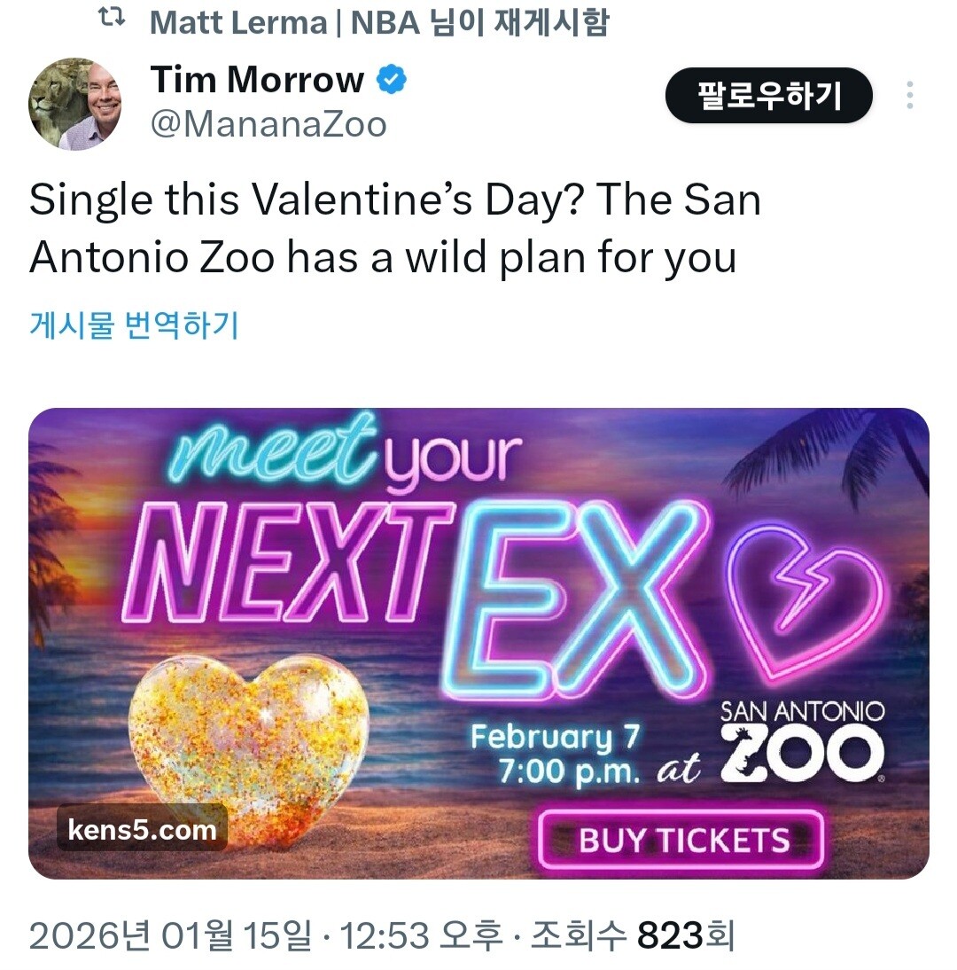Viewport: 957px width, 970px height.
Task: Open Matt Lerma's profile from the repost label
Action: pos(238,22)
